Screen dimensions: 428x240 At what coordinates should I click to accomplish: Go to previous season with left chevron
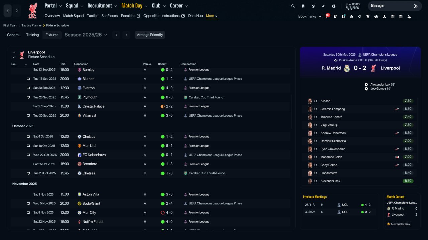coord(116,35)
